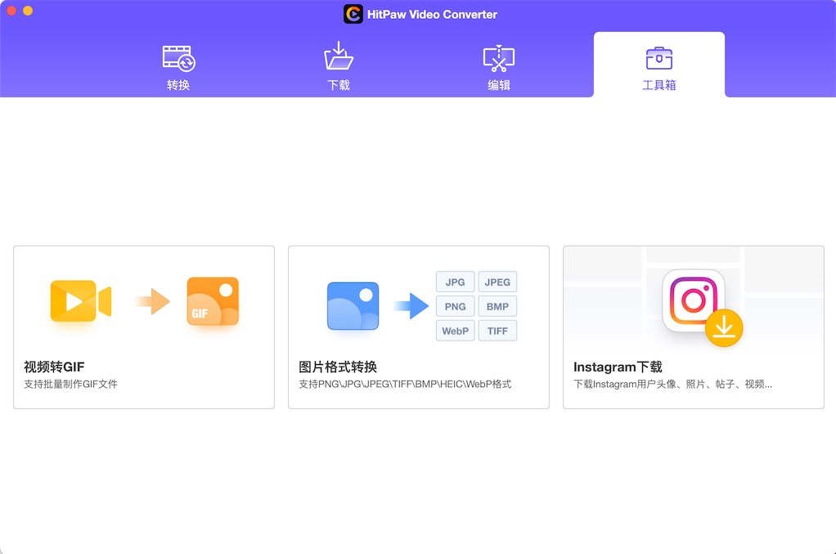Minimize the window with the yellow button
This screenshot has height=554, width=836.
point(28,10)
